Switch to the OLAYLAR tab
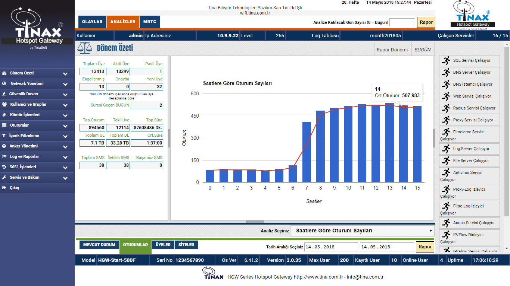Viewport: 510px width, 286px height. pyautogui.click(x=92, y=22)
